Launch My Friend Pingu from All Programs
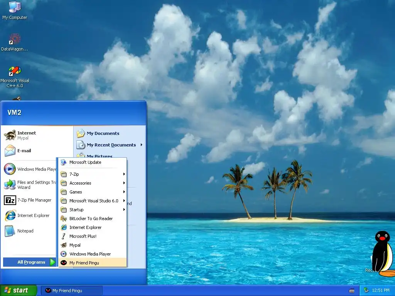395x296 pixels. [x=93, y=262]
